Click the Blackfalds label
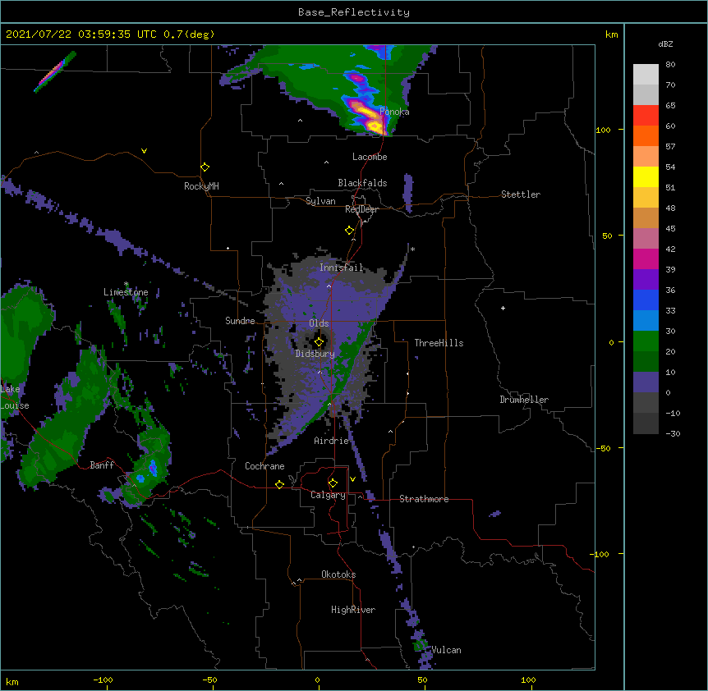Image resolution: width=708 pixels, height=691 pixels. [x=362, y=183]
